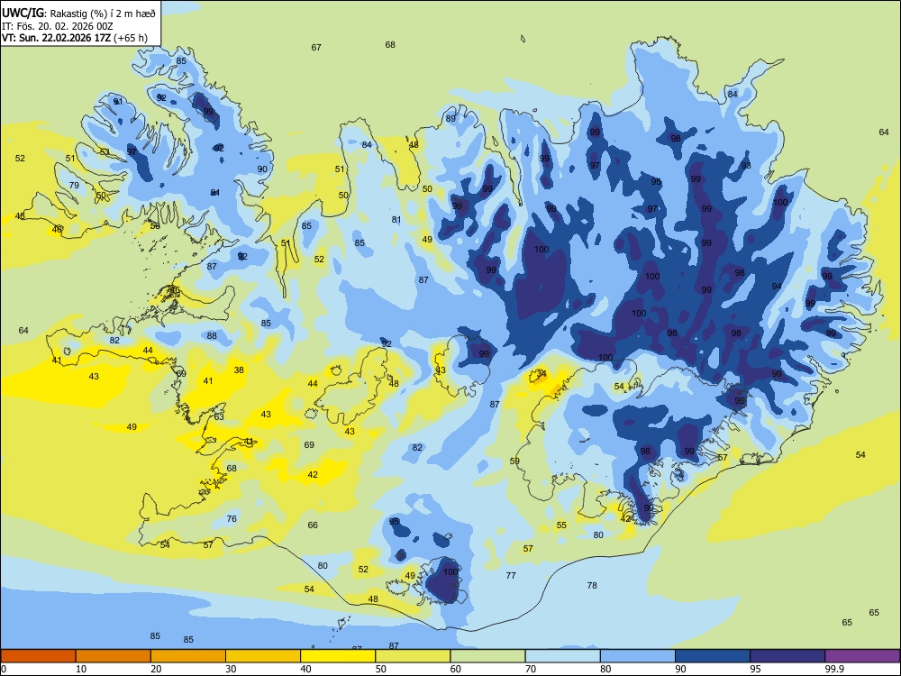Pick the 20–30 amber legend swatch
The image size is (901, 676).
[x=188, y=656]
